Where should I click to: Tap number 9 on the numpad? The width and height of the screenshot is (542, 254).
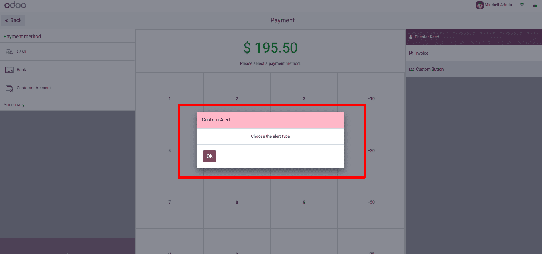pos(304,203)
